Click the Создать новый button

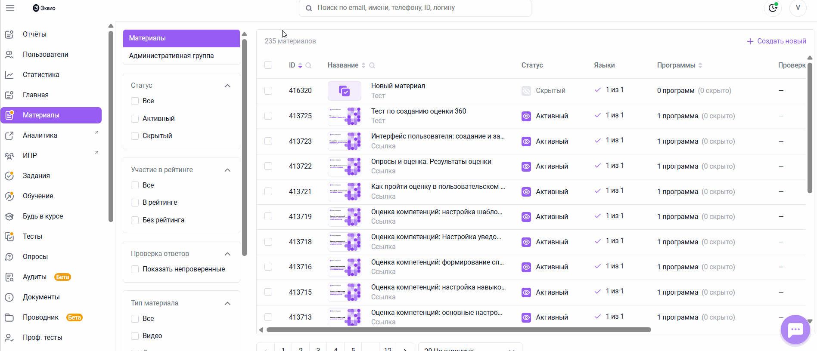point(776,41)
